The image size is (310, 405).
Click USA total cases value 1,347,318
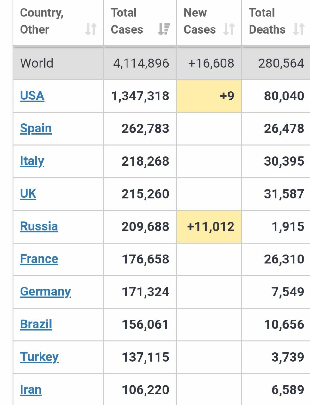coord(140,96)
